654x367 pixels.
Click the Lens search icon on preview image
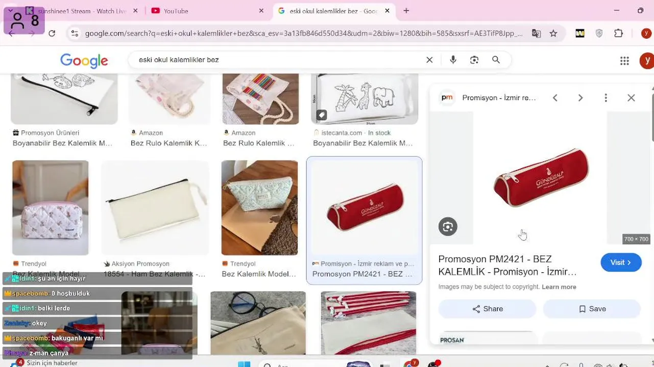tap(448, 227)
